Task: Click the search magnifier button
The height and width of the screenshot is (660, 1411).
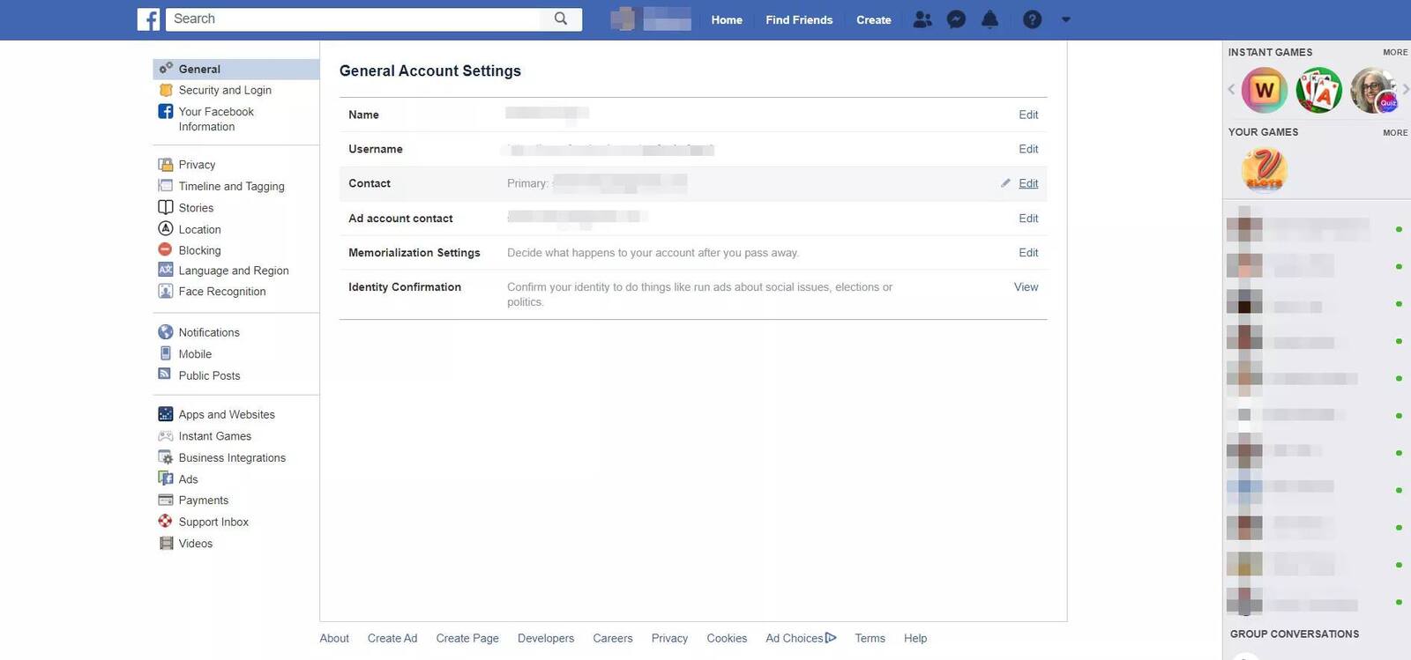Action: (x=561, y=19)
